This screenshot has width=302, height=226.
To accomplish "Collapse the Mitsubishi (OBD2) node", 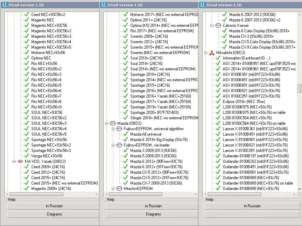I will click(x=205, y=53).
